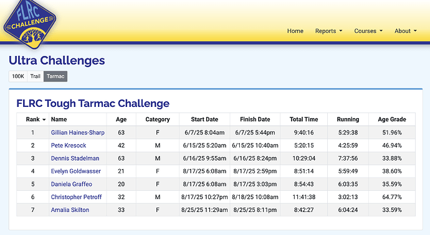Sort table by Rank column arrow
This screenshot has height=235, width=430.
44,119
